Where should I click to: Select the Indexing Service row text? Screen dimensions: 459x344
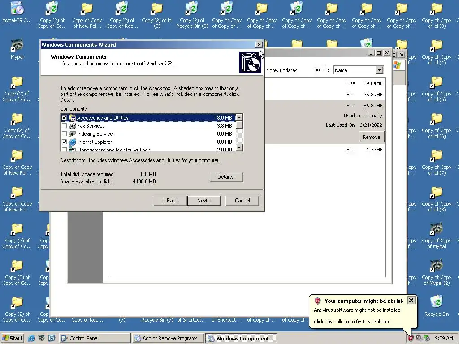(95, 134)
